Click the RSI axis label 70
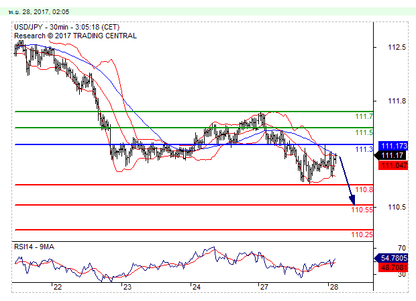Image resolution: width=416 pixels, height=301 pixels. (402, 248)
